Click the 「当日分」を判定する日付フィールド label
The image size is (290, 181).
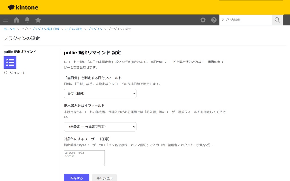click(93, 78)
